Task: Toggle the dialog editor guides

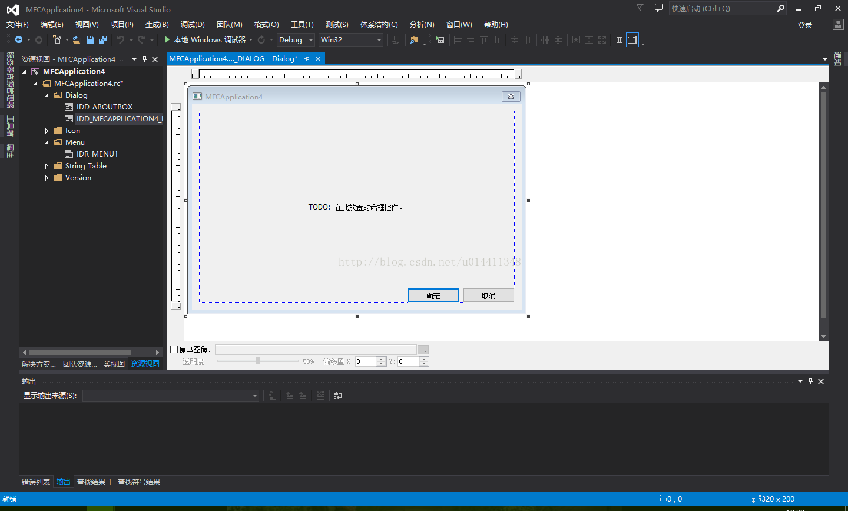Action: click(x=632, y=39)
